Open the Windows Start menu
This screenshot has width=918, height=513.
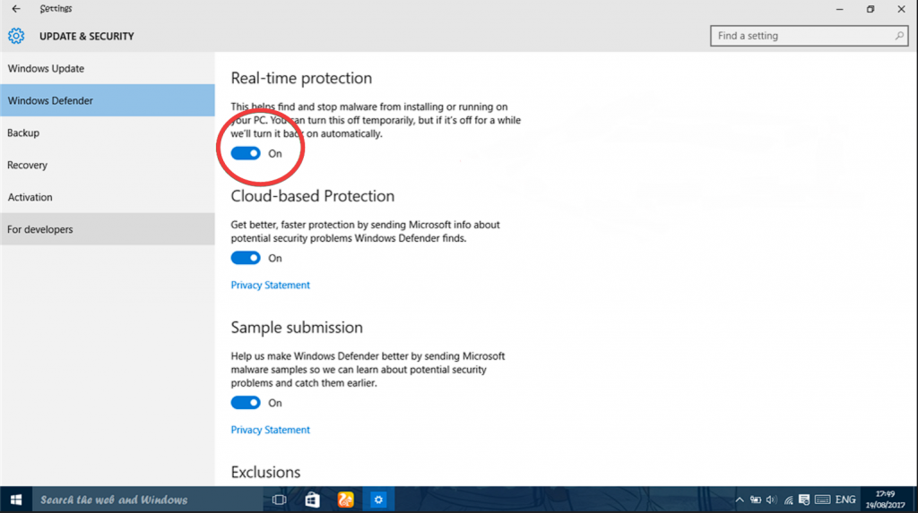tap(16, 500)
